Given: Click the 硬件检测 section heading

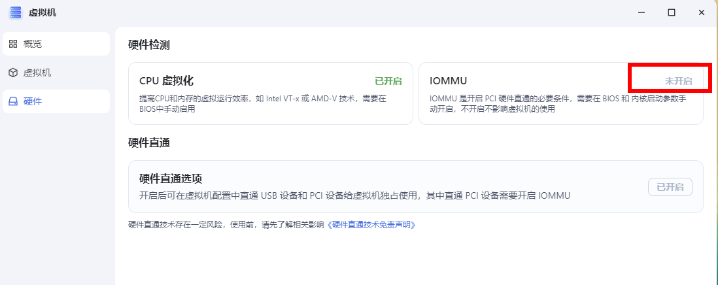Looking at the screenshot, I should click(x=149, y=45).
